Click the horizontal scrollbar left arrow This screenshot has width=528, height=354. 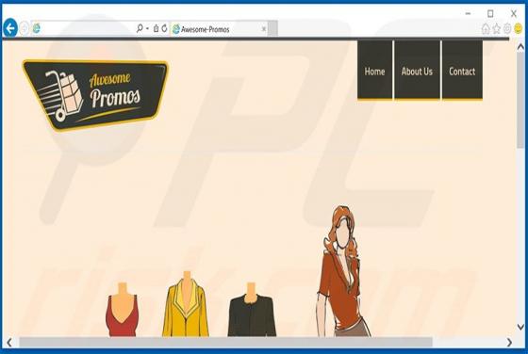tap(9, 343)
